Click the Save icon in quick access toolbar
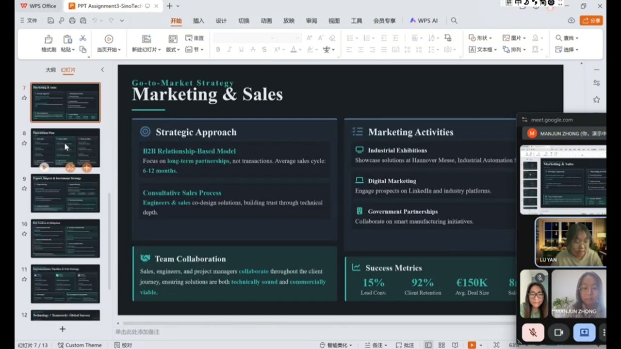Viewport: 621px width, 349px height. pyautogui.click(x=50, y=20)
